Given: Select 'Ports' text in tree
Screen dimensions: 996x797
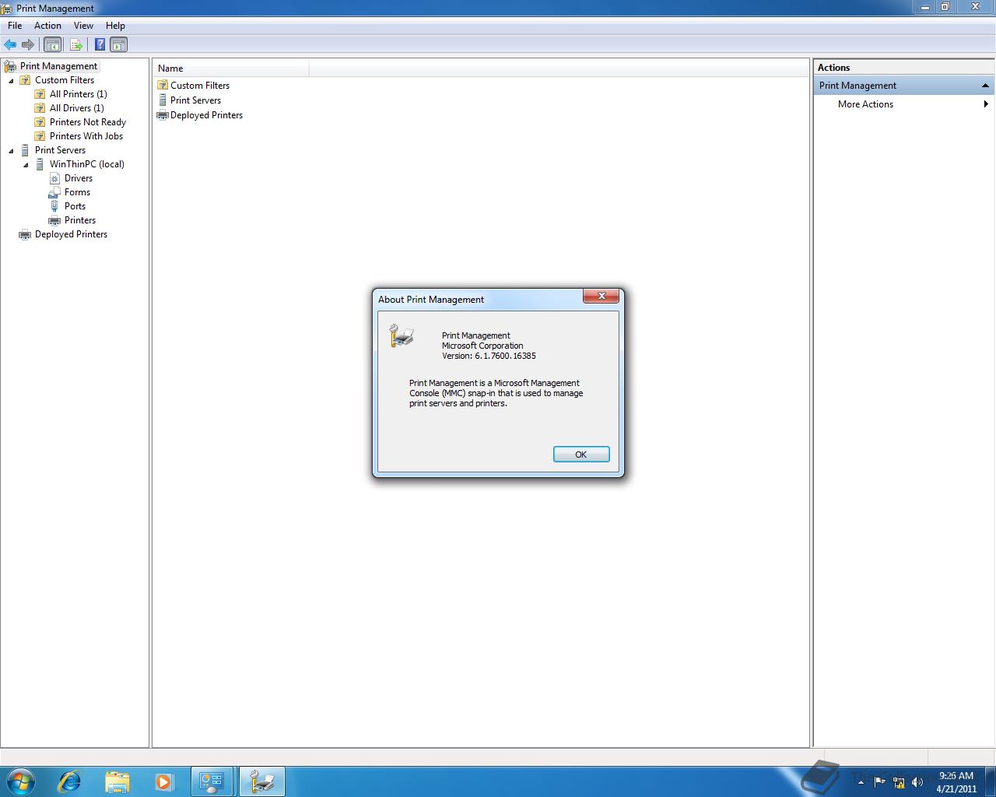Looking at the screenshot, I should (x=75, y=206).
